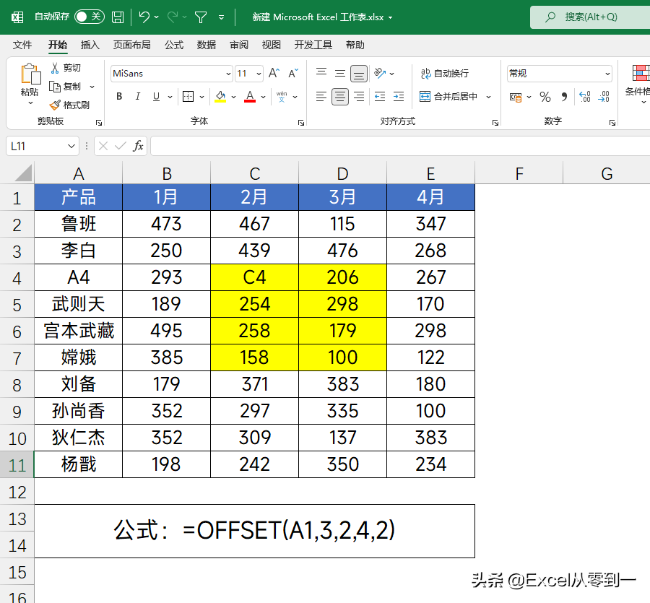Click the Merge & Center (合并后居中) button

click(448, 97)
